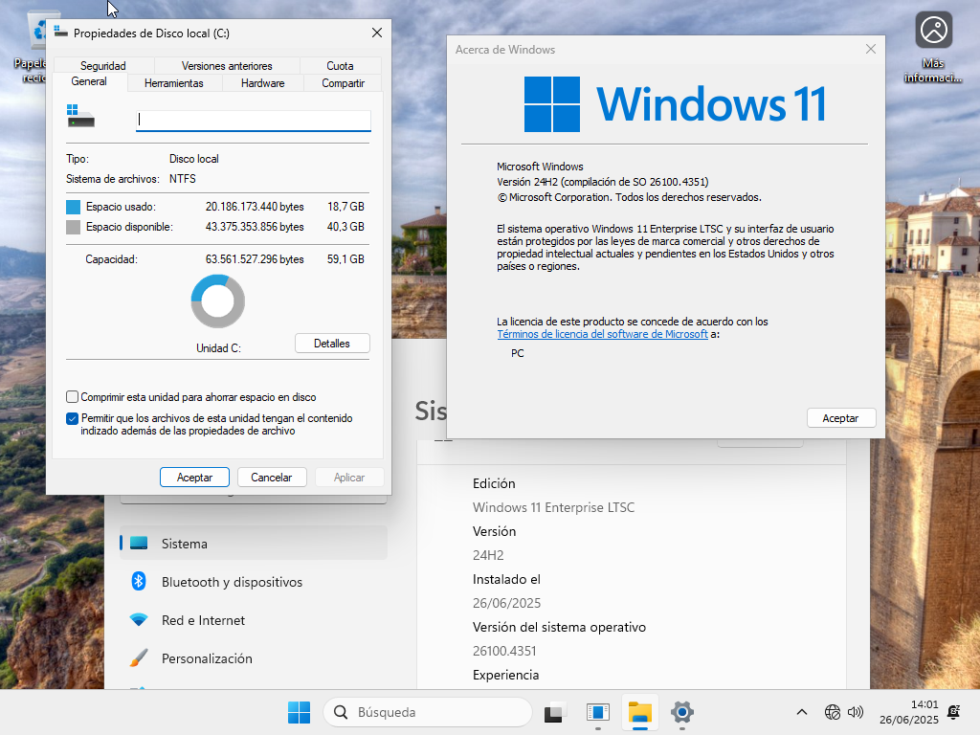This screenshot has width=980, height=735.
Task: Click the paintbrush Personalización icon
Action: click(x=139, y=658)
